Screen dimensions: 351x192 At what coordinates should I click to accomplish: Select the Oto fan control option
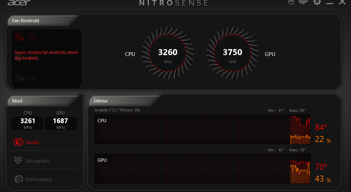[25, 37]
